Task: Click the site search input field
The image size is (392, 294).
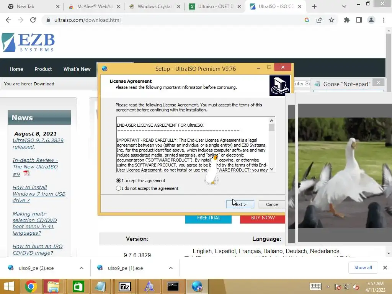Action: click(302, 83)
